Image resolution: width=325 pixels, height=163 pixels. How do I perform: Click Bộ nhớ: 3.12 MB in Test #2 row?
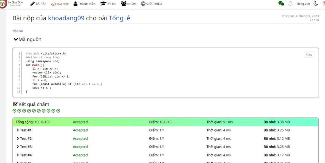pos(277,138)
